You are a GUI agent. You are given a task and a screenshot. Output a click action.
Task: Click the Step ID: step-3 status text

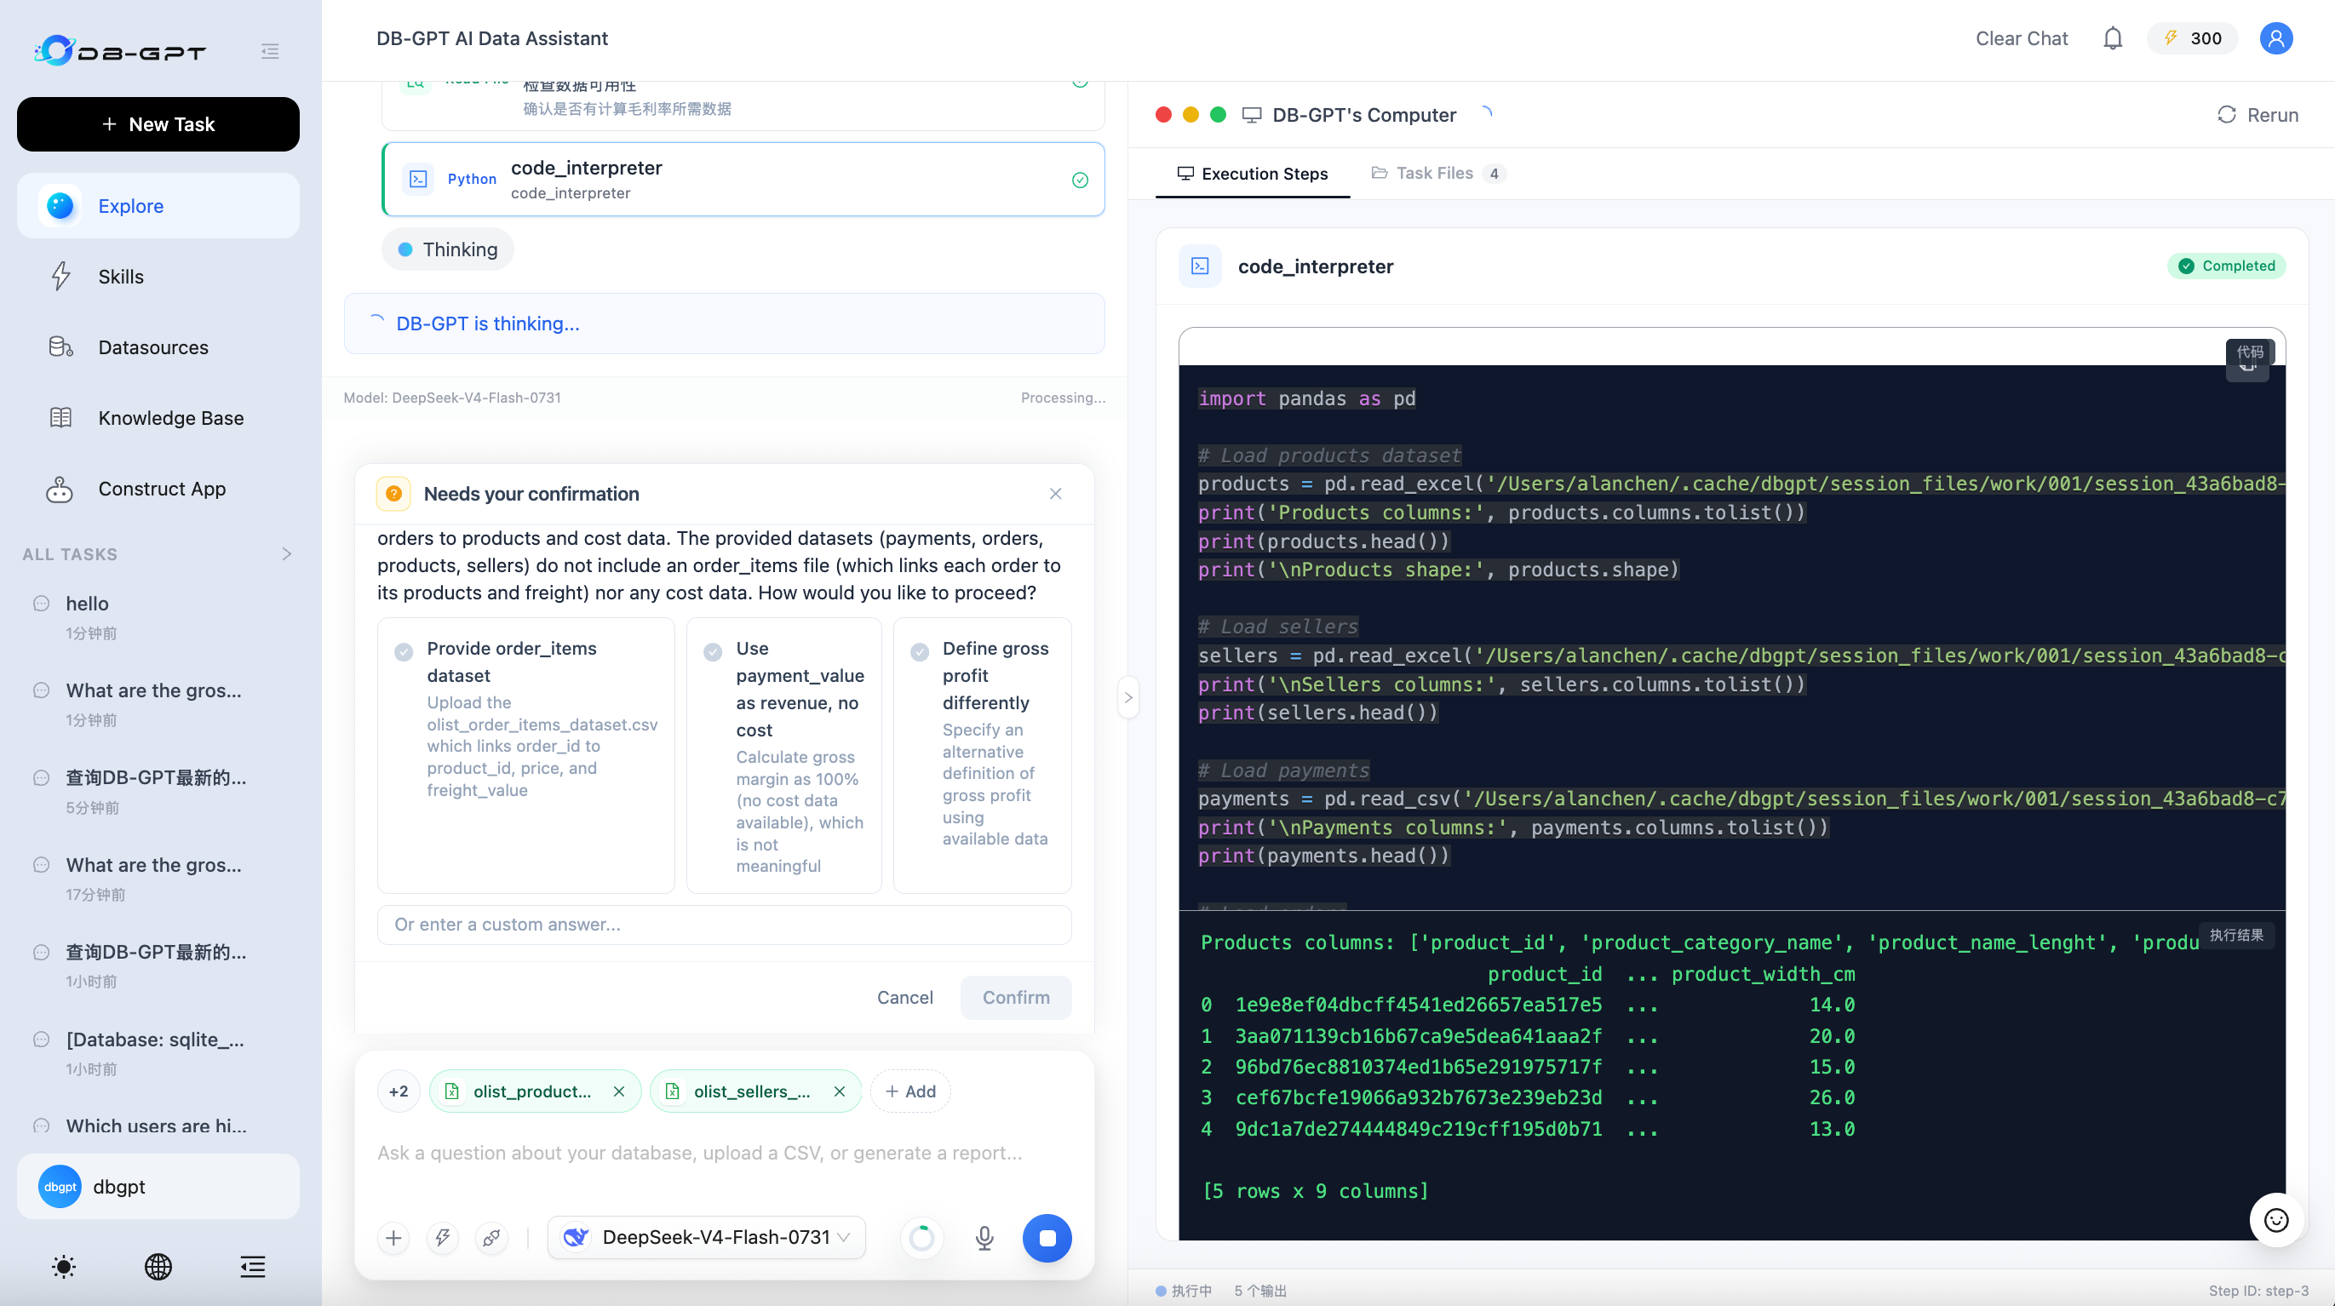point(2259,1291)
